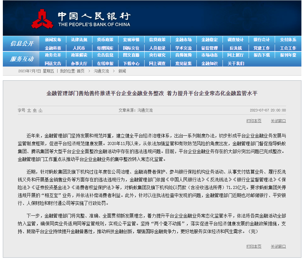Click the date 2023年7月7日 星期五
This screenshot has width=303, height=259.
coord(36,71)
